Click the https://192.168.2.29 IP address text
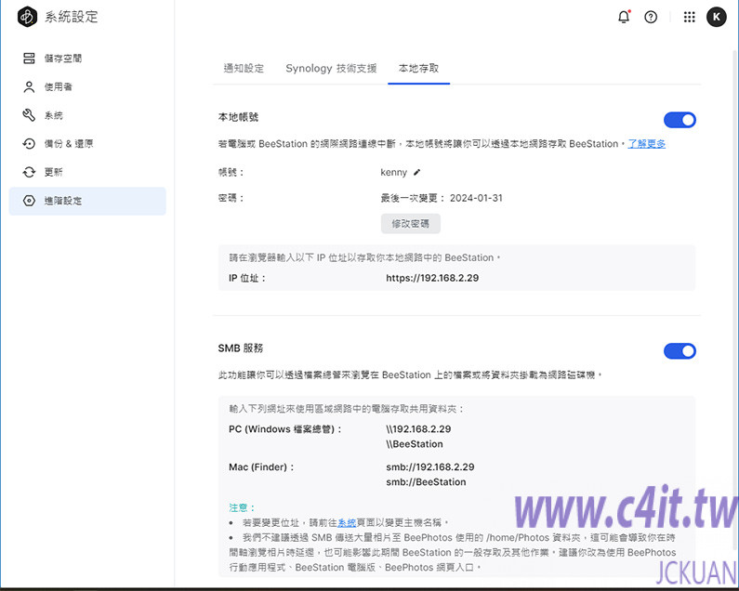The height and width of the screenshot is (591, 739). (432, 278)
